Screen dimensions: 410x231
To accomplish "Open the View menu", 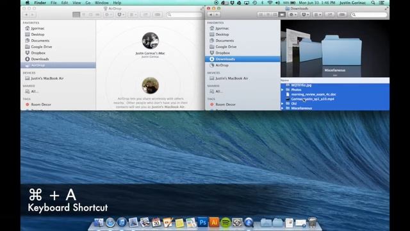I will (77, 3).
